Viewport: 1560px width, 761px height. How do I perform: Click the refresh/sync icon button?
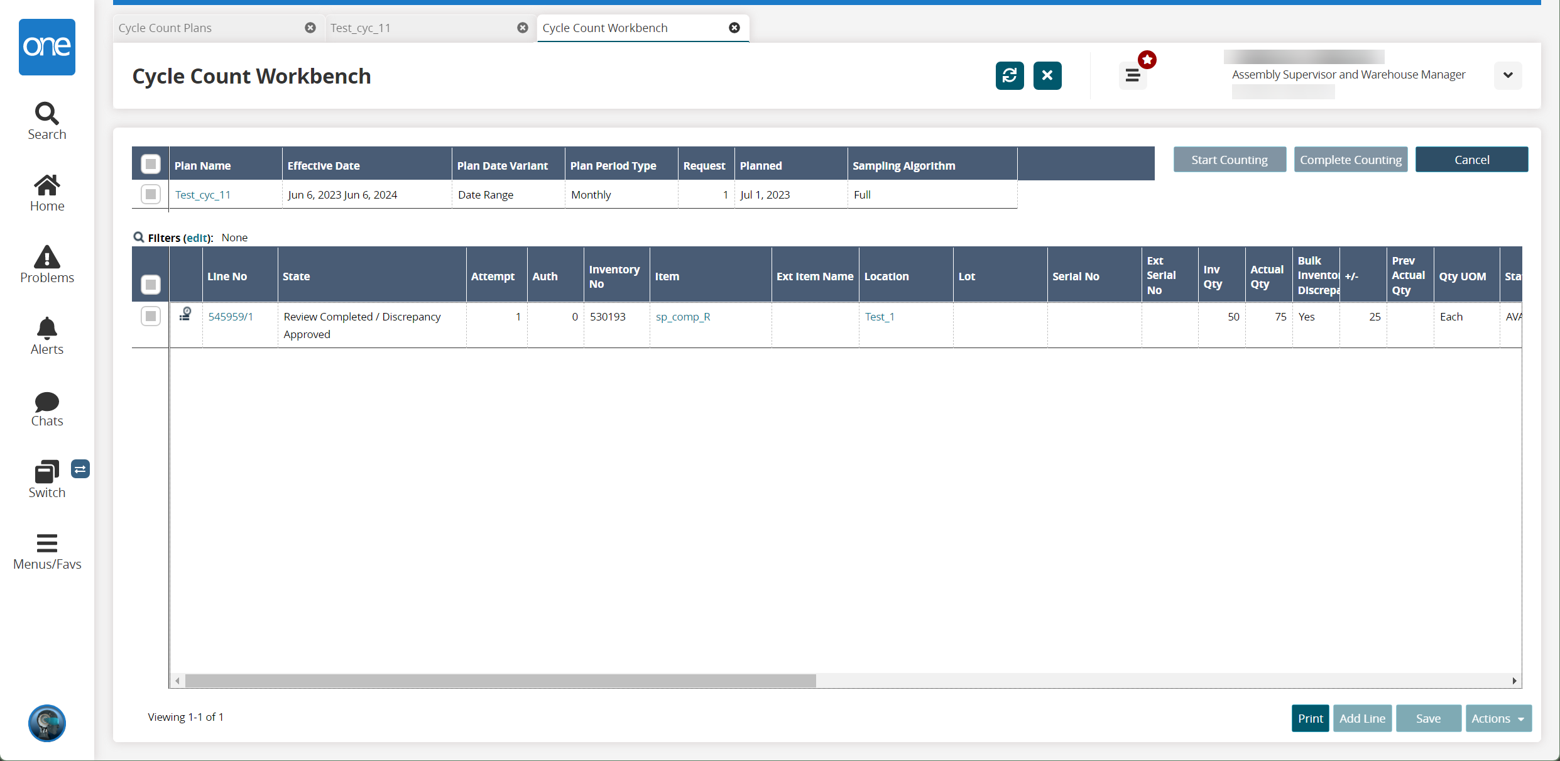point(1010,75)
